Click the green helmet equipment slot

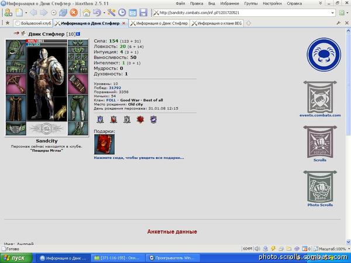click(x=16, y=50)
